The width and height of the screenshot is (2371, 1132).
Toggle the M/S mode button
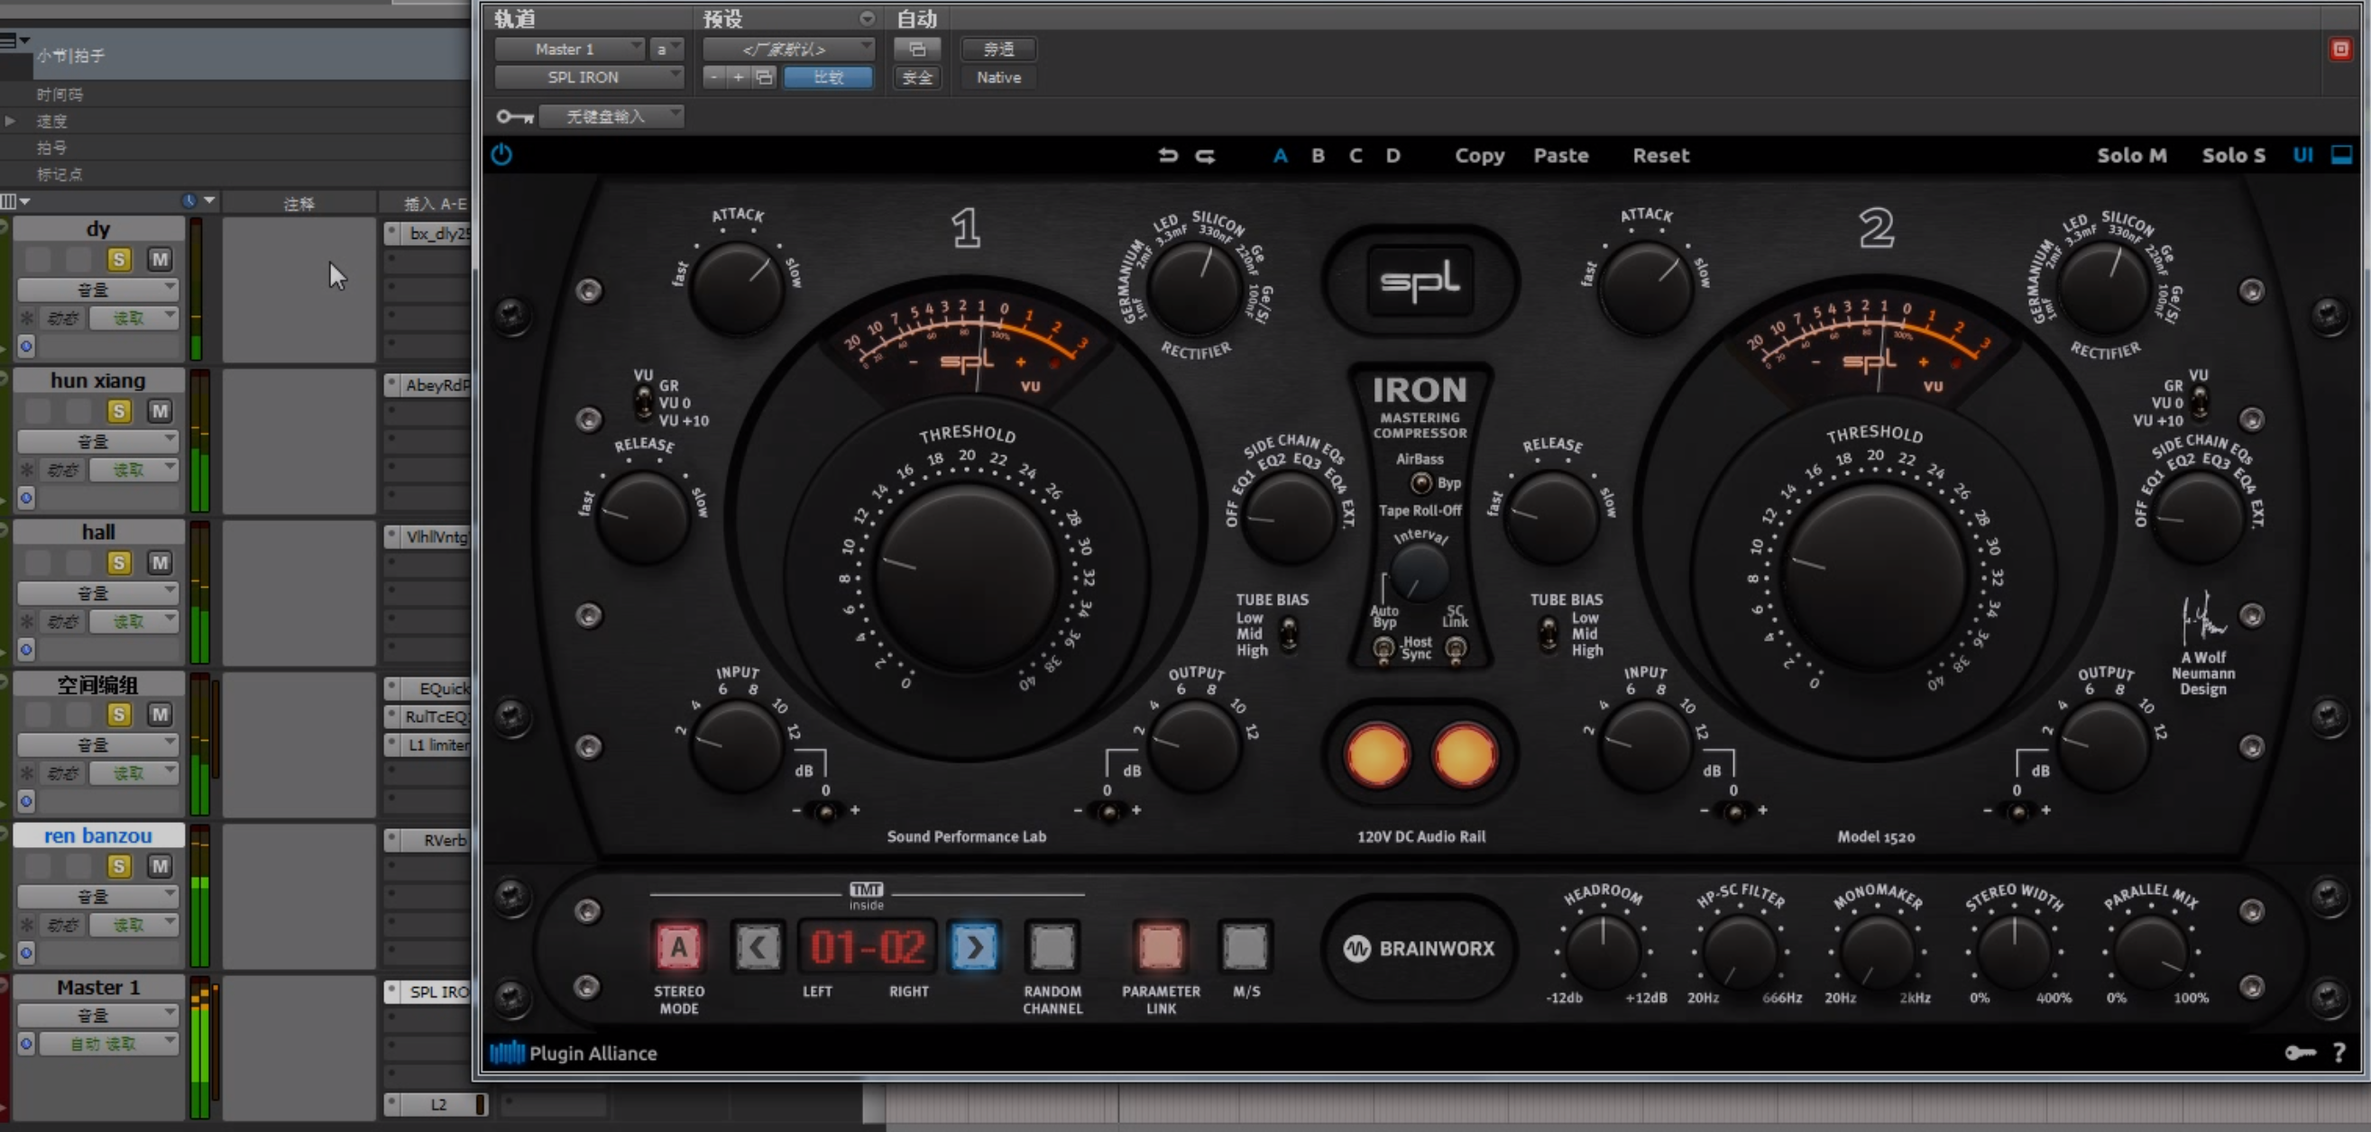(x=1245, y=946)
